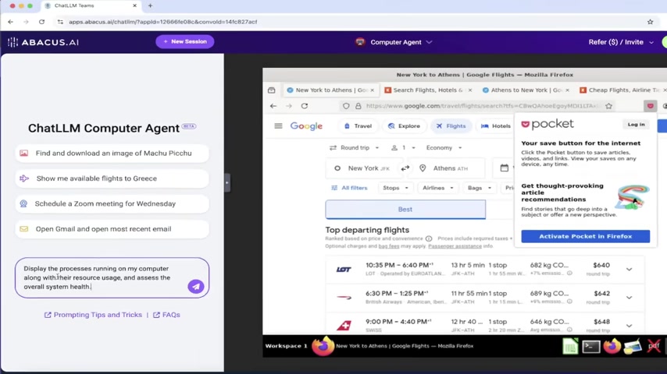Viewport: 667px width, 374px height.
Task: Select the Hotels tab in Google
Action: 496,126
